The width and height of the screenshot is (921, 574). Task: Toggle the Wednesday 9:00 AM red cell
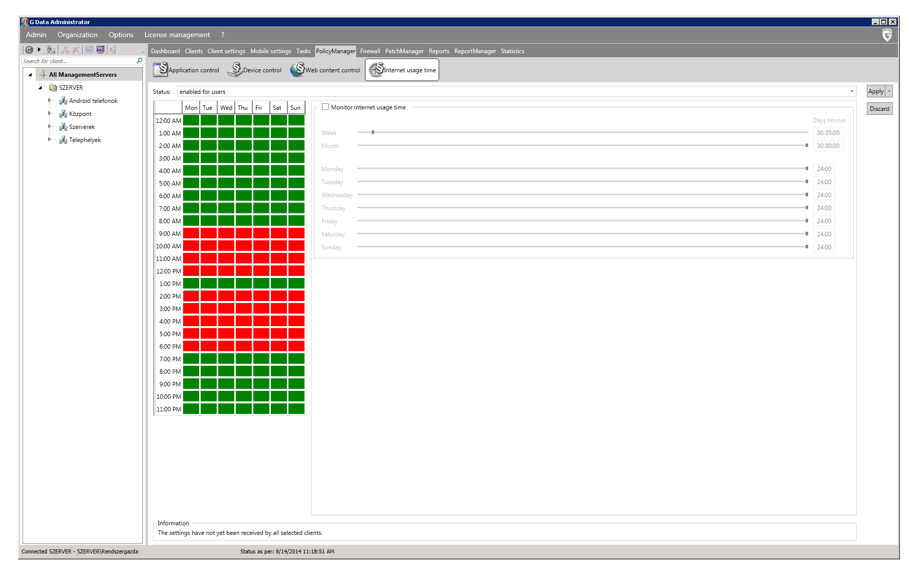pyautogui.click(x=226, y=233)
